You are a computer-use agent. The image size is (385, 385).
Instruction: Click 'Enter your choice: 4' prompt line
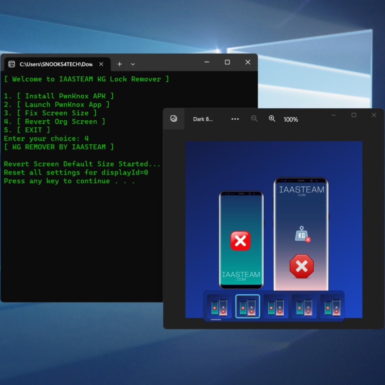[x=46, y=138]
